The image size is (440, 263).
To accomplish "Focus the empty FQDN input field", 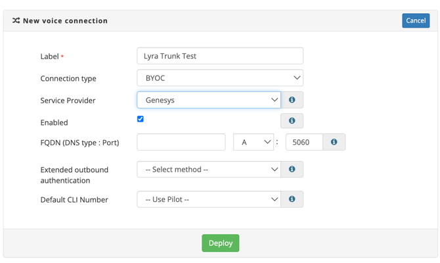I will [x=181, y=142].
